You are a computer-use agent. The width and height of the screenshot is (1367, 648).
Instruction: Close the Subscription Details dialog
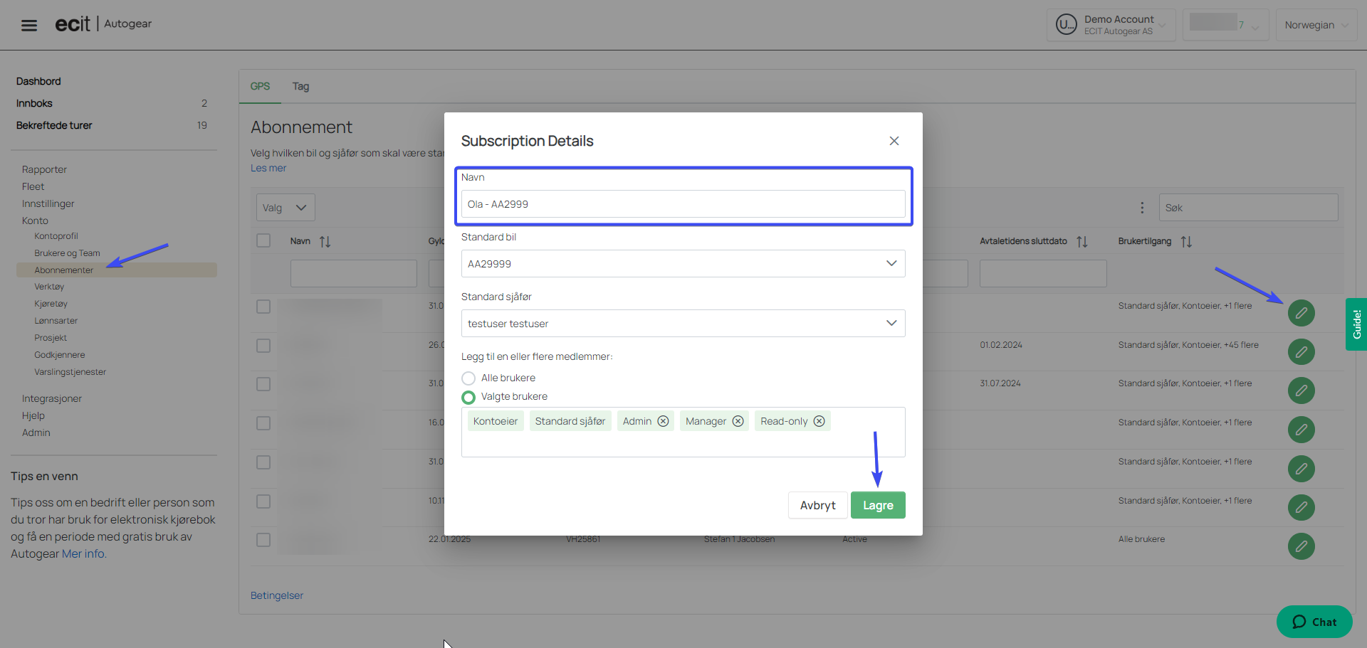[x=894, y=141]
